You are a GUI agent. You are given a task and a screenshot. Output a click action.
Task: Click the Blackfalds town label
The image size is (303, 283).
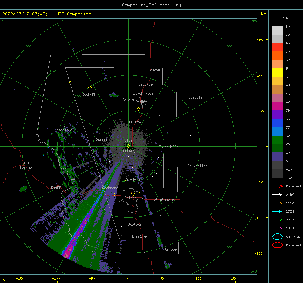(143, 93)
